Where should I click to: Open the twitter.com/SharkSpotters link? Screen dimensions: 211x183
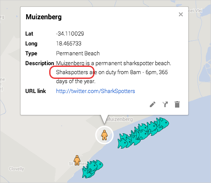tap(95, 91)
